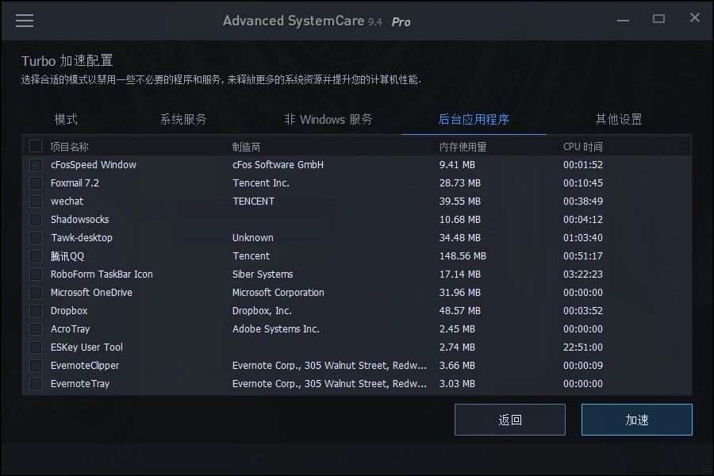Image resolution: width=714 pixels, height=476 pixels.
Task: Enable the wechat checkbox
Action: pyautogui.click(x=36, y=201)
